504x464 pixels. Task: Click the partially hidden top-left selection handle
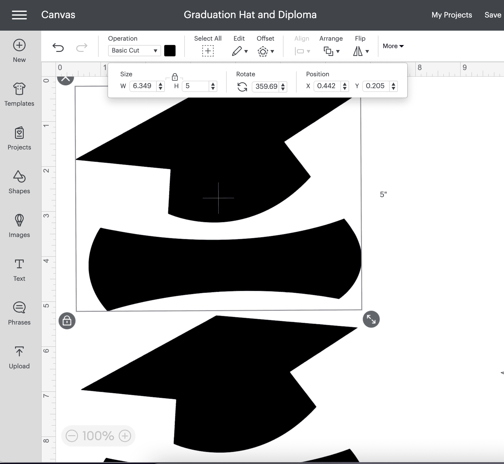(66, 80)
